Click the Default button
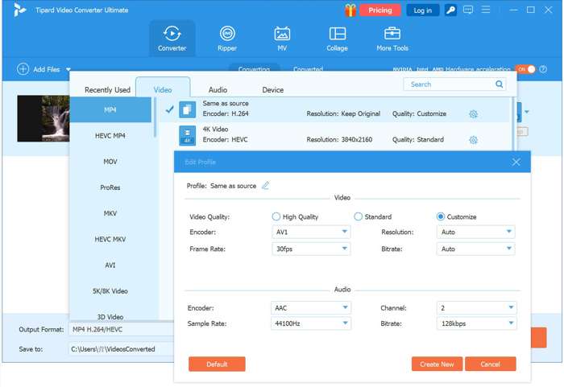This screenshot has width=564, height=387. (x=217, y=364)
